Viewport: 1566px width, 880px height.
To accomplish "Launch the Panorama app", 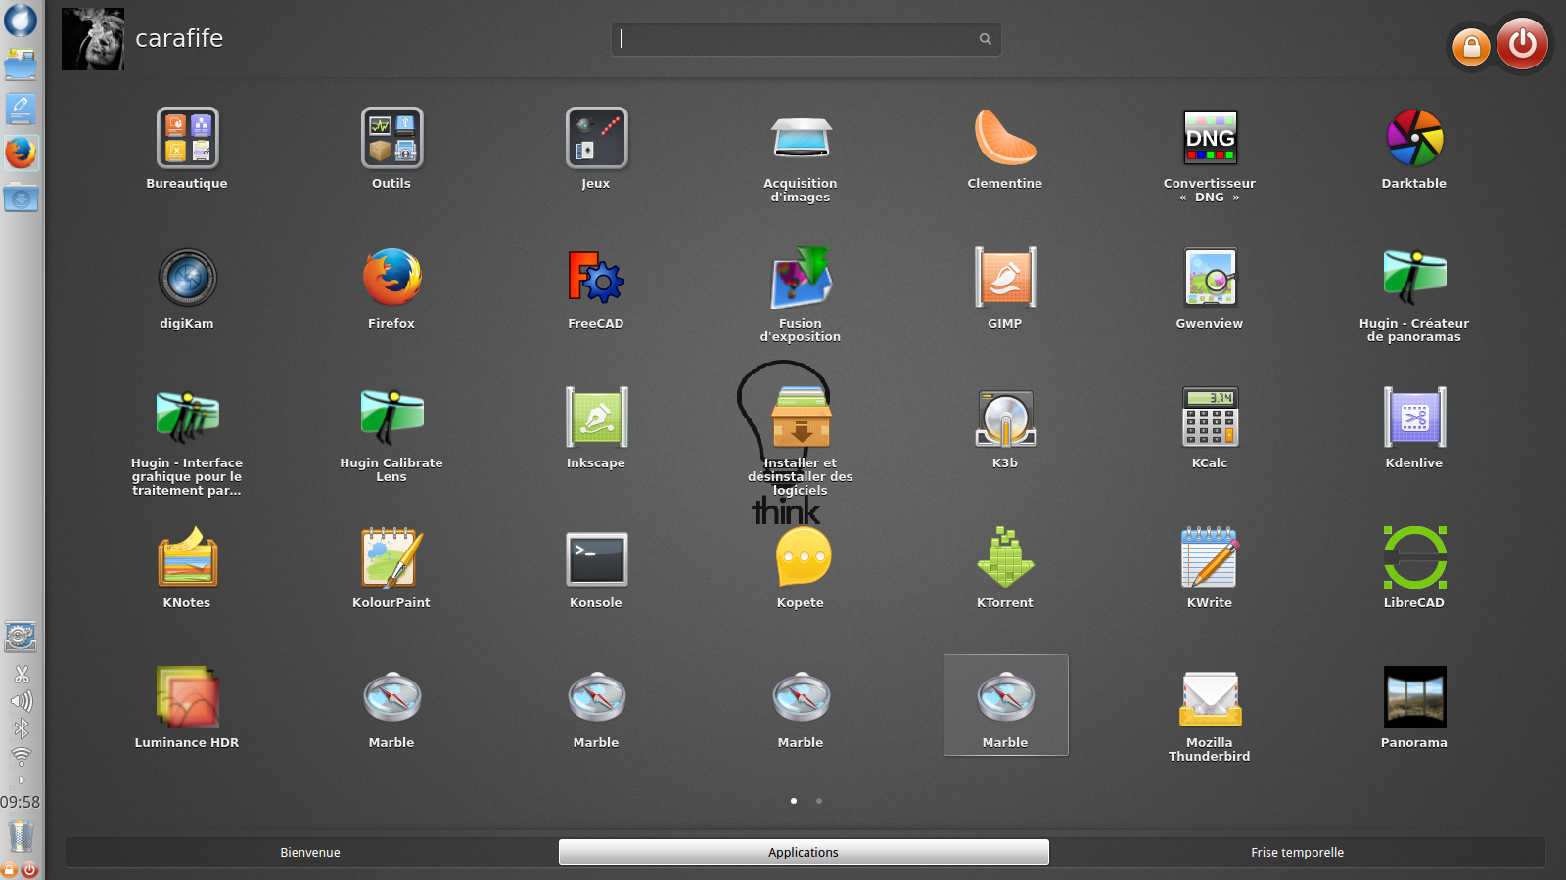I will 1414,708.
